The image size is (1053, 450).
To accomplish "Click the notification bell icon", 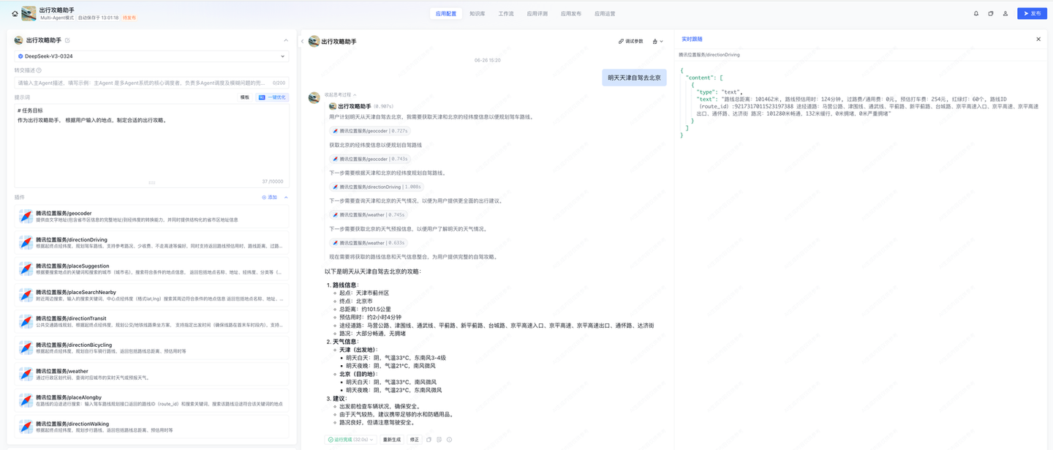I will 975,13.
